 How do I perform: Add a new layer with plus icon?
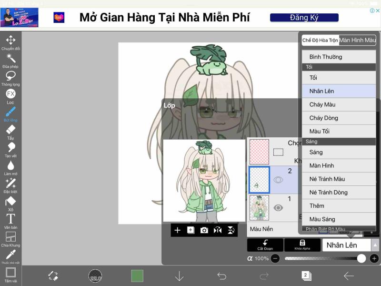[177, 230]
